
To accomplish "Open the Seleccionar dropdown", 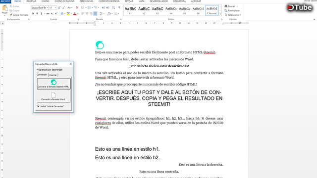I will (x=233, y=15).
